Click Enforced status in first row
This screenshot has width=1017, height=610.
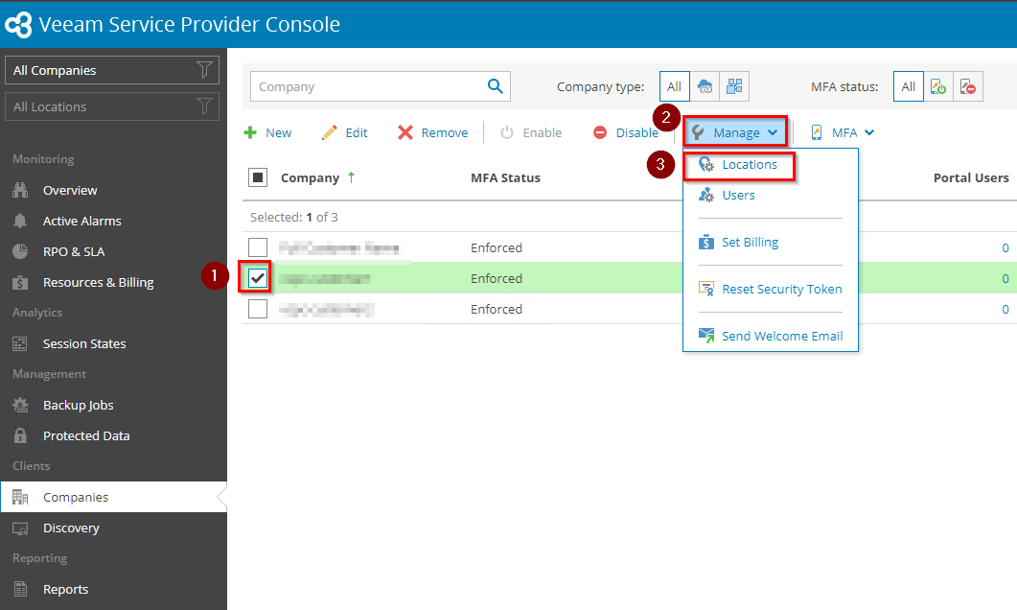click(497, 247)
